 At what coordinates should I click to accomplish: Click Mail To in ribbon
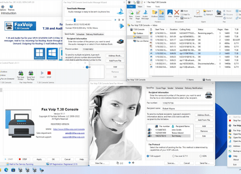(x=185, y=14)
